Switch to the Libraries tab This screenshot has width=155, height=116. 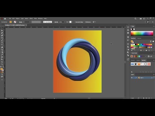tap(139, 38)
